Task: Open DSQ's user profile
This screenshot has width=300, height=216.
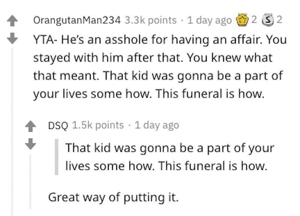Action: pyautogui.click(x=58, y=126)
